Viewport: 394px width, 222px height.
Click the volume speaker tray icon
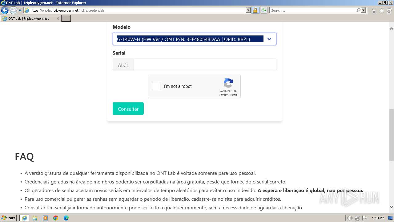[x=350, y=218]
